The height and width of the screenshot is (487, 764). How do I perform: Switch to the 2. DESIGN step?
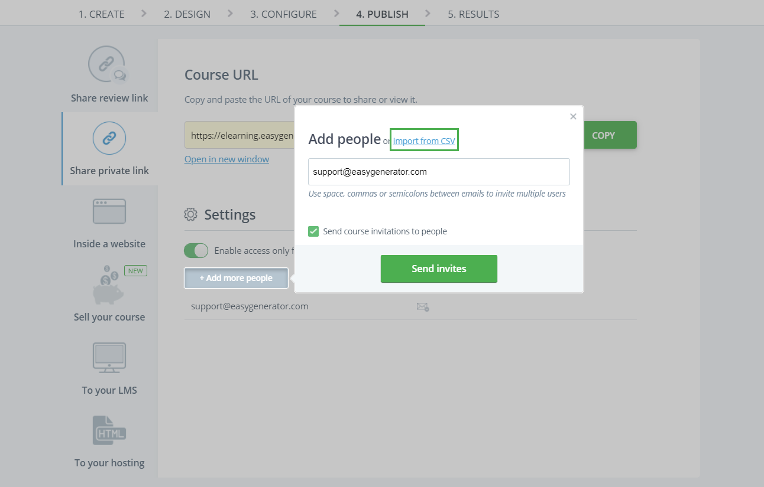pyautogui.click(x=187, y=14)
